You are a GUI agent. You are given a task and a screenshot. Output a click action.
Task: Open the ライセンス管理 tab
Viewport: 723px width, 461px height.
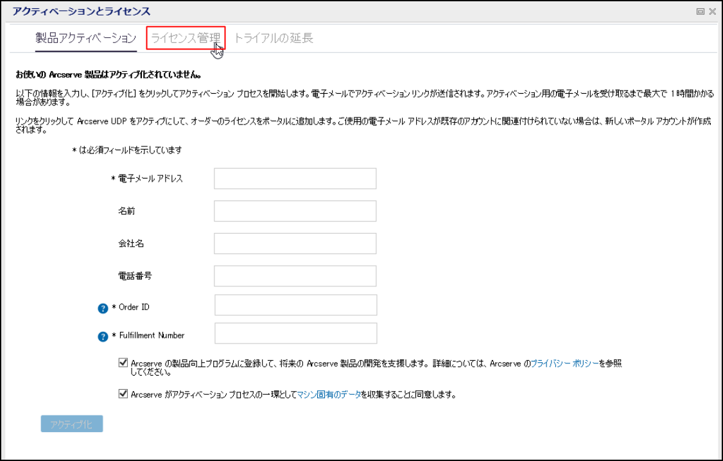tap(186, 38)
